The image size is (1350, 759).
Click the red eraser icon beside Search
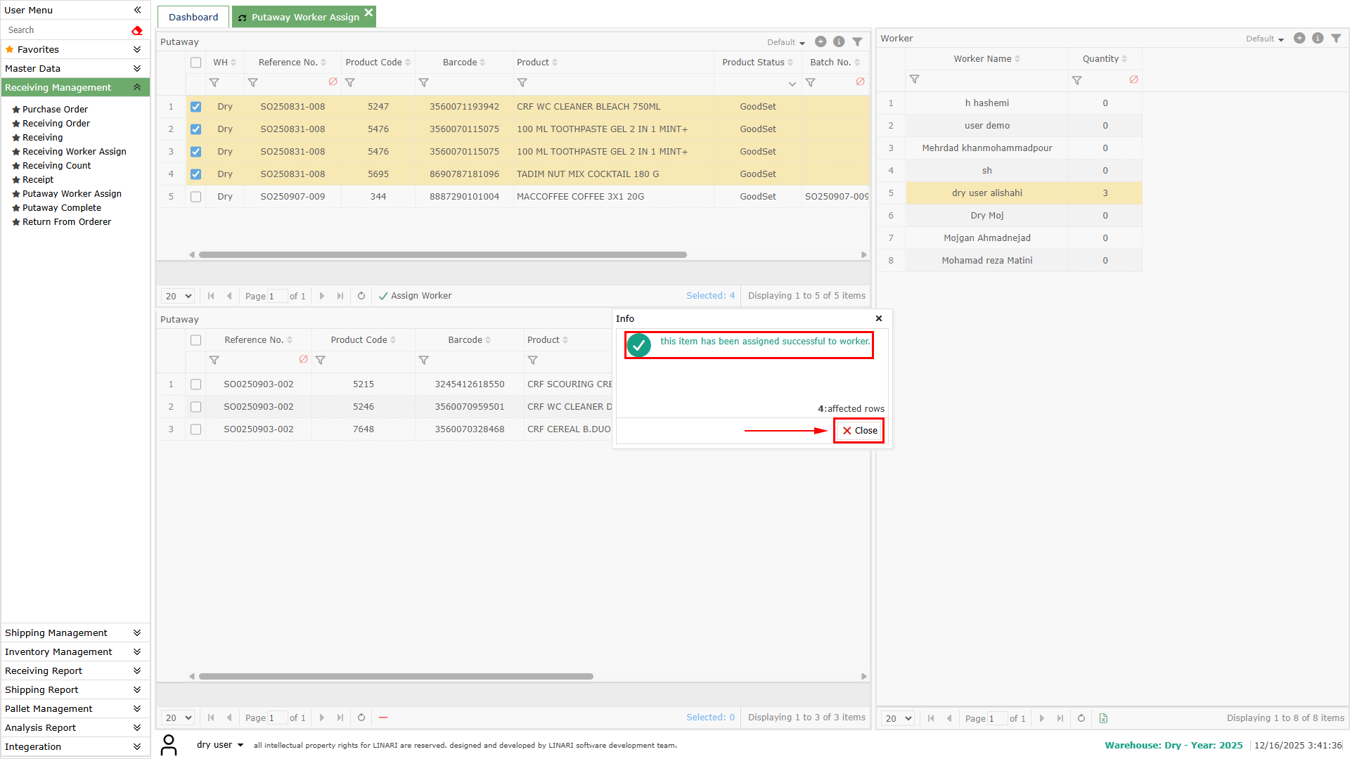point(136,30)
